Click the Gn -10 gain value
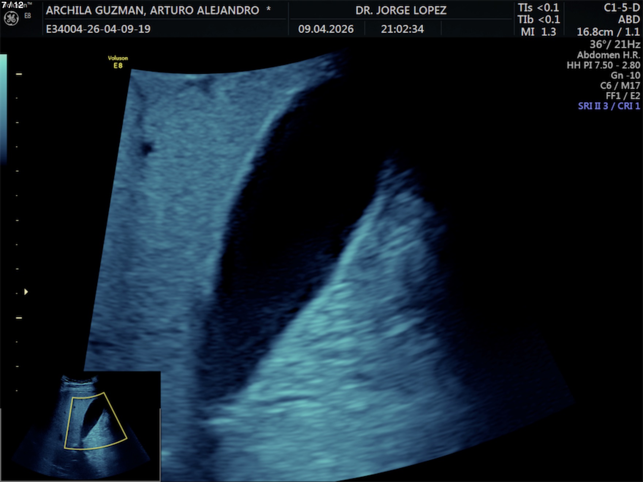 point(625,76)
